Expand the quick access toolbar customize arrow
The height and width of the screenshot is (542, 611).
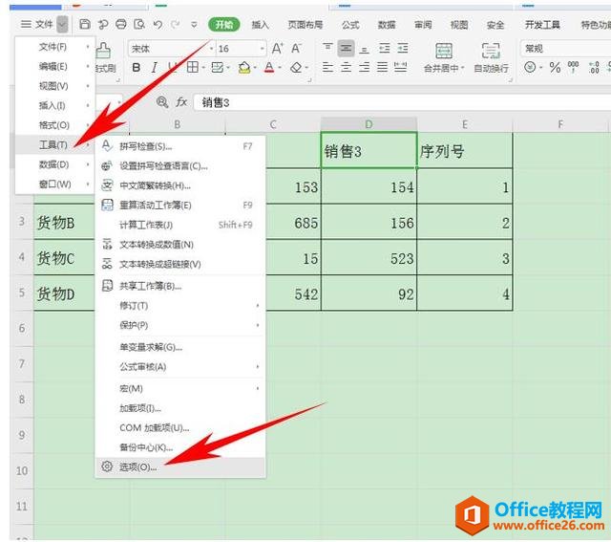[194, 25]
